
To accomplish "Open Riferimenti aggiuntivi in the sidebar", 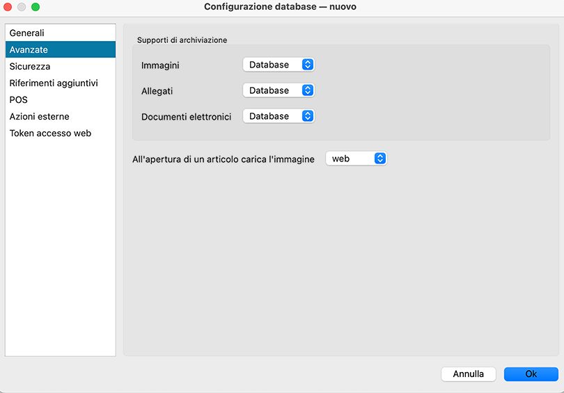I will (54, 83).
